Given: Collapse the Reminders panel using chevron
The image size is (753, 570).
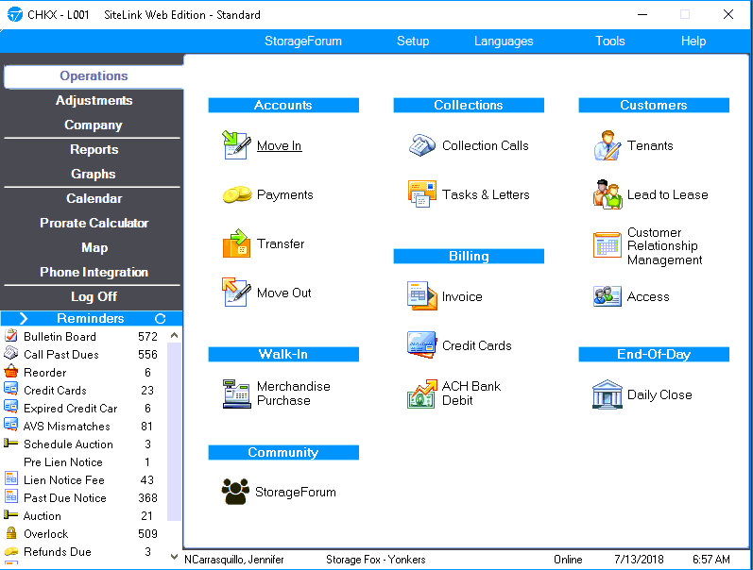Looking at the screenshot, I should pos(23,318).
